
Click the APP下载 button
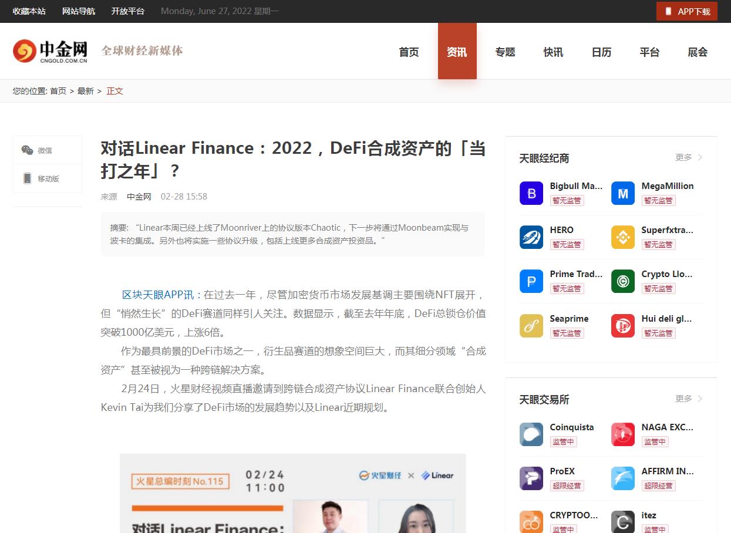687,11
